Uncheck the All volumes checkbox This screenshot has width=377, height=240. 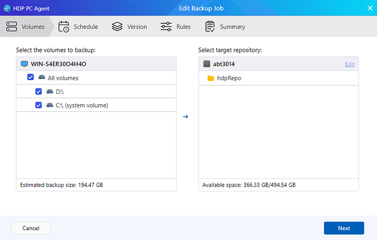[31, 78]
